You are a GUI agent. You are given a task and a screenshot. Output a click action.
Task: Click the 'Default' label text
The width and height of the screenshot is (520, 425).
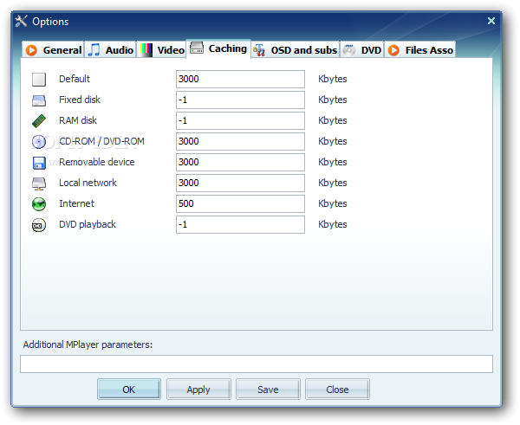pyautogui.click(x=75, y=79)
